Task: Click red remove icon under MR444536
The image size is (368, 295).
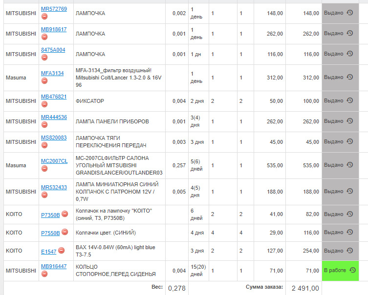Action: [x=44, y=124]
